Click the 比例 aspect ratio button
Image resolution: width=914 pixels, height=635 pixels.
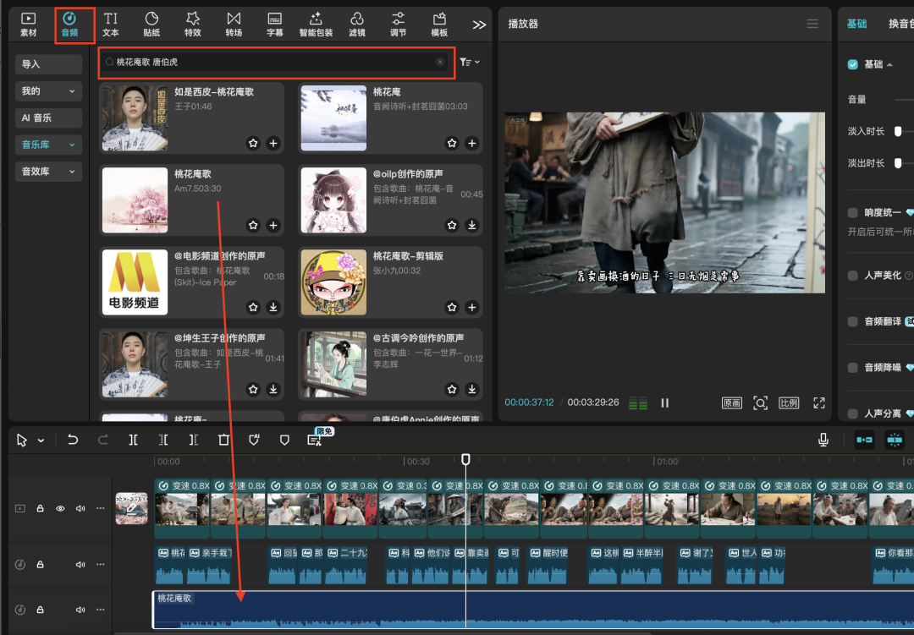(x=788, y=402)
